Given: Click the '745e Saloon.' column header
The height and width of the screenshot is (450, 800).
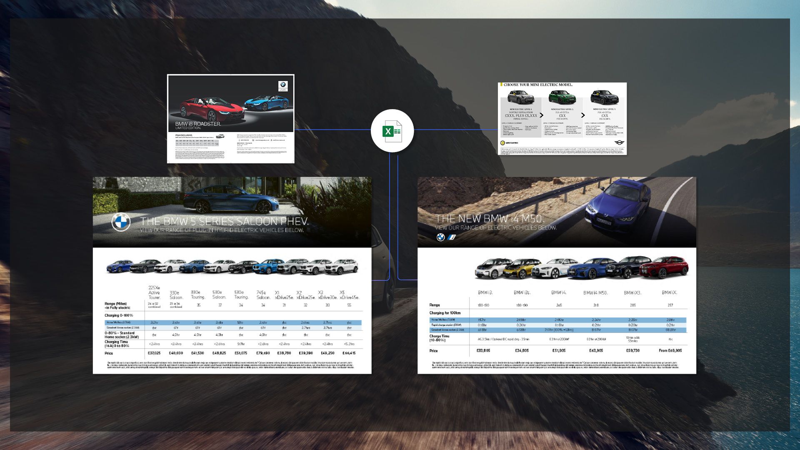Looking at the screenshot, I should (x=263, y=295).
